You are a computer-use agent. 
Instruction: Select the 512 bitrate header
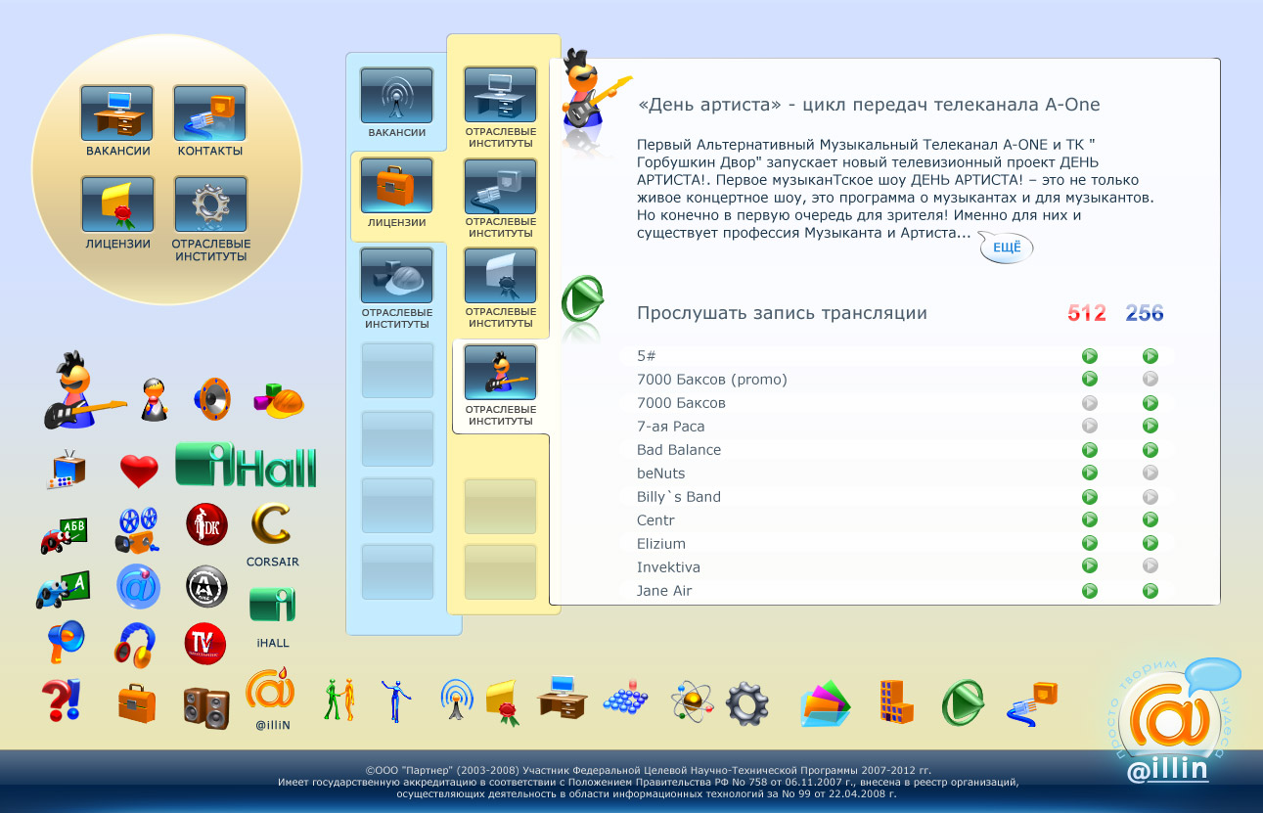pos(1087,313)
